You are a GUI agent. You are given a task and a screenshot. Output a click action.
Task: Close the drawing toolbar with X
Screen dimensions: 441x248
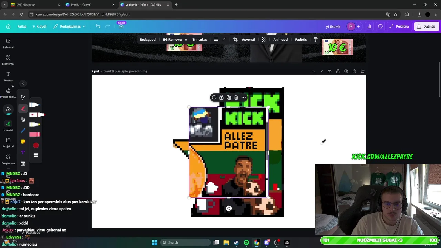[23, 84]
